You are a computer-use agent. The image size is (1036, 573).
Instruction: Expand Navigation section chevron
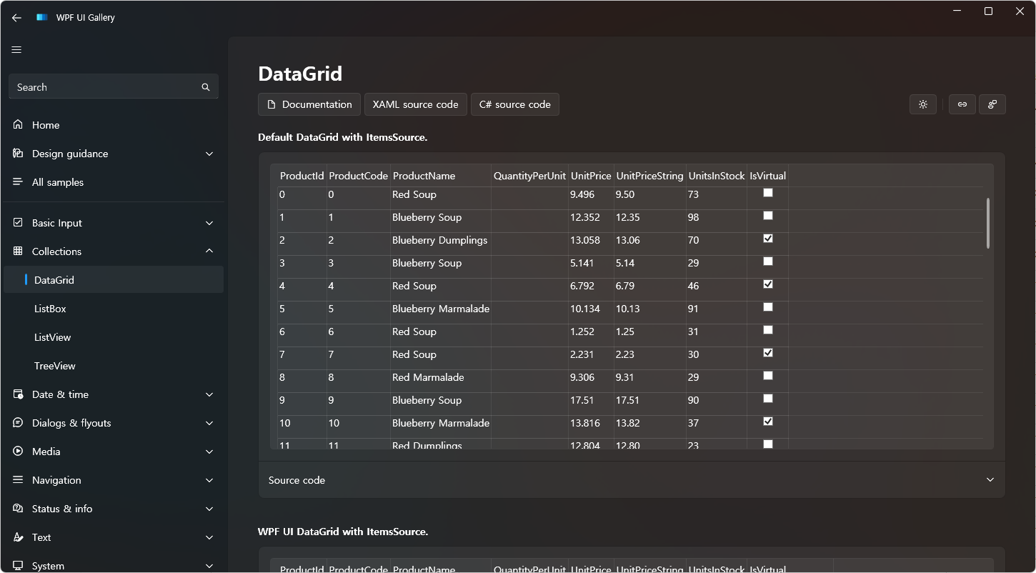(x=209, y=480)
